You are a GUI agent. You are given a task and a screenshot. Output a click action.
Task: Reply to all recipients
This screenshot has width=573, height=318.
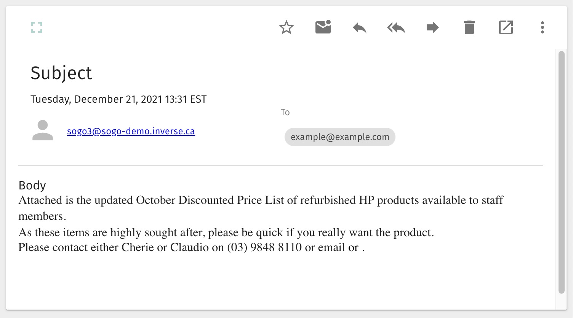point(396,27)
